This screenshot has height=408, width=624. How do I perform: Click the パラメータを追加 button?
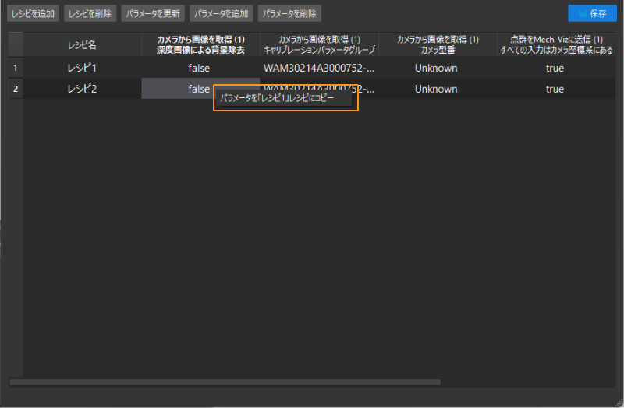[222, 13]
